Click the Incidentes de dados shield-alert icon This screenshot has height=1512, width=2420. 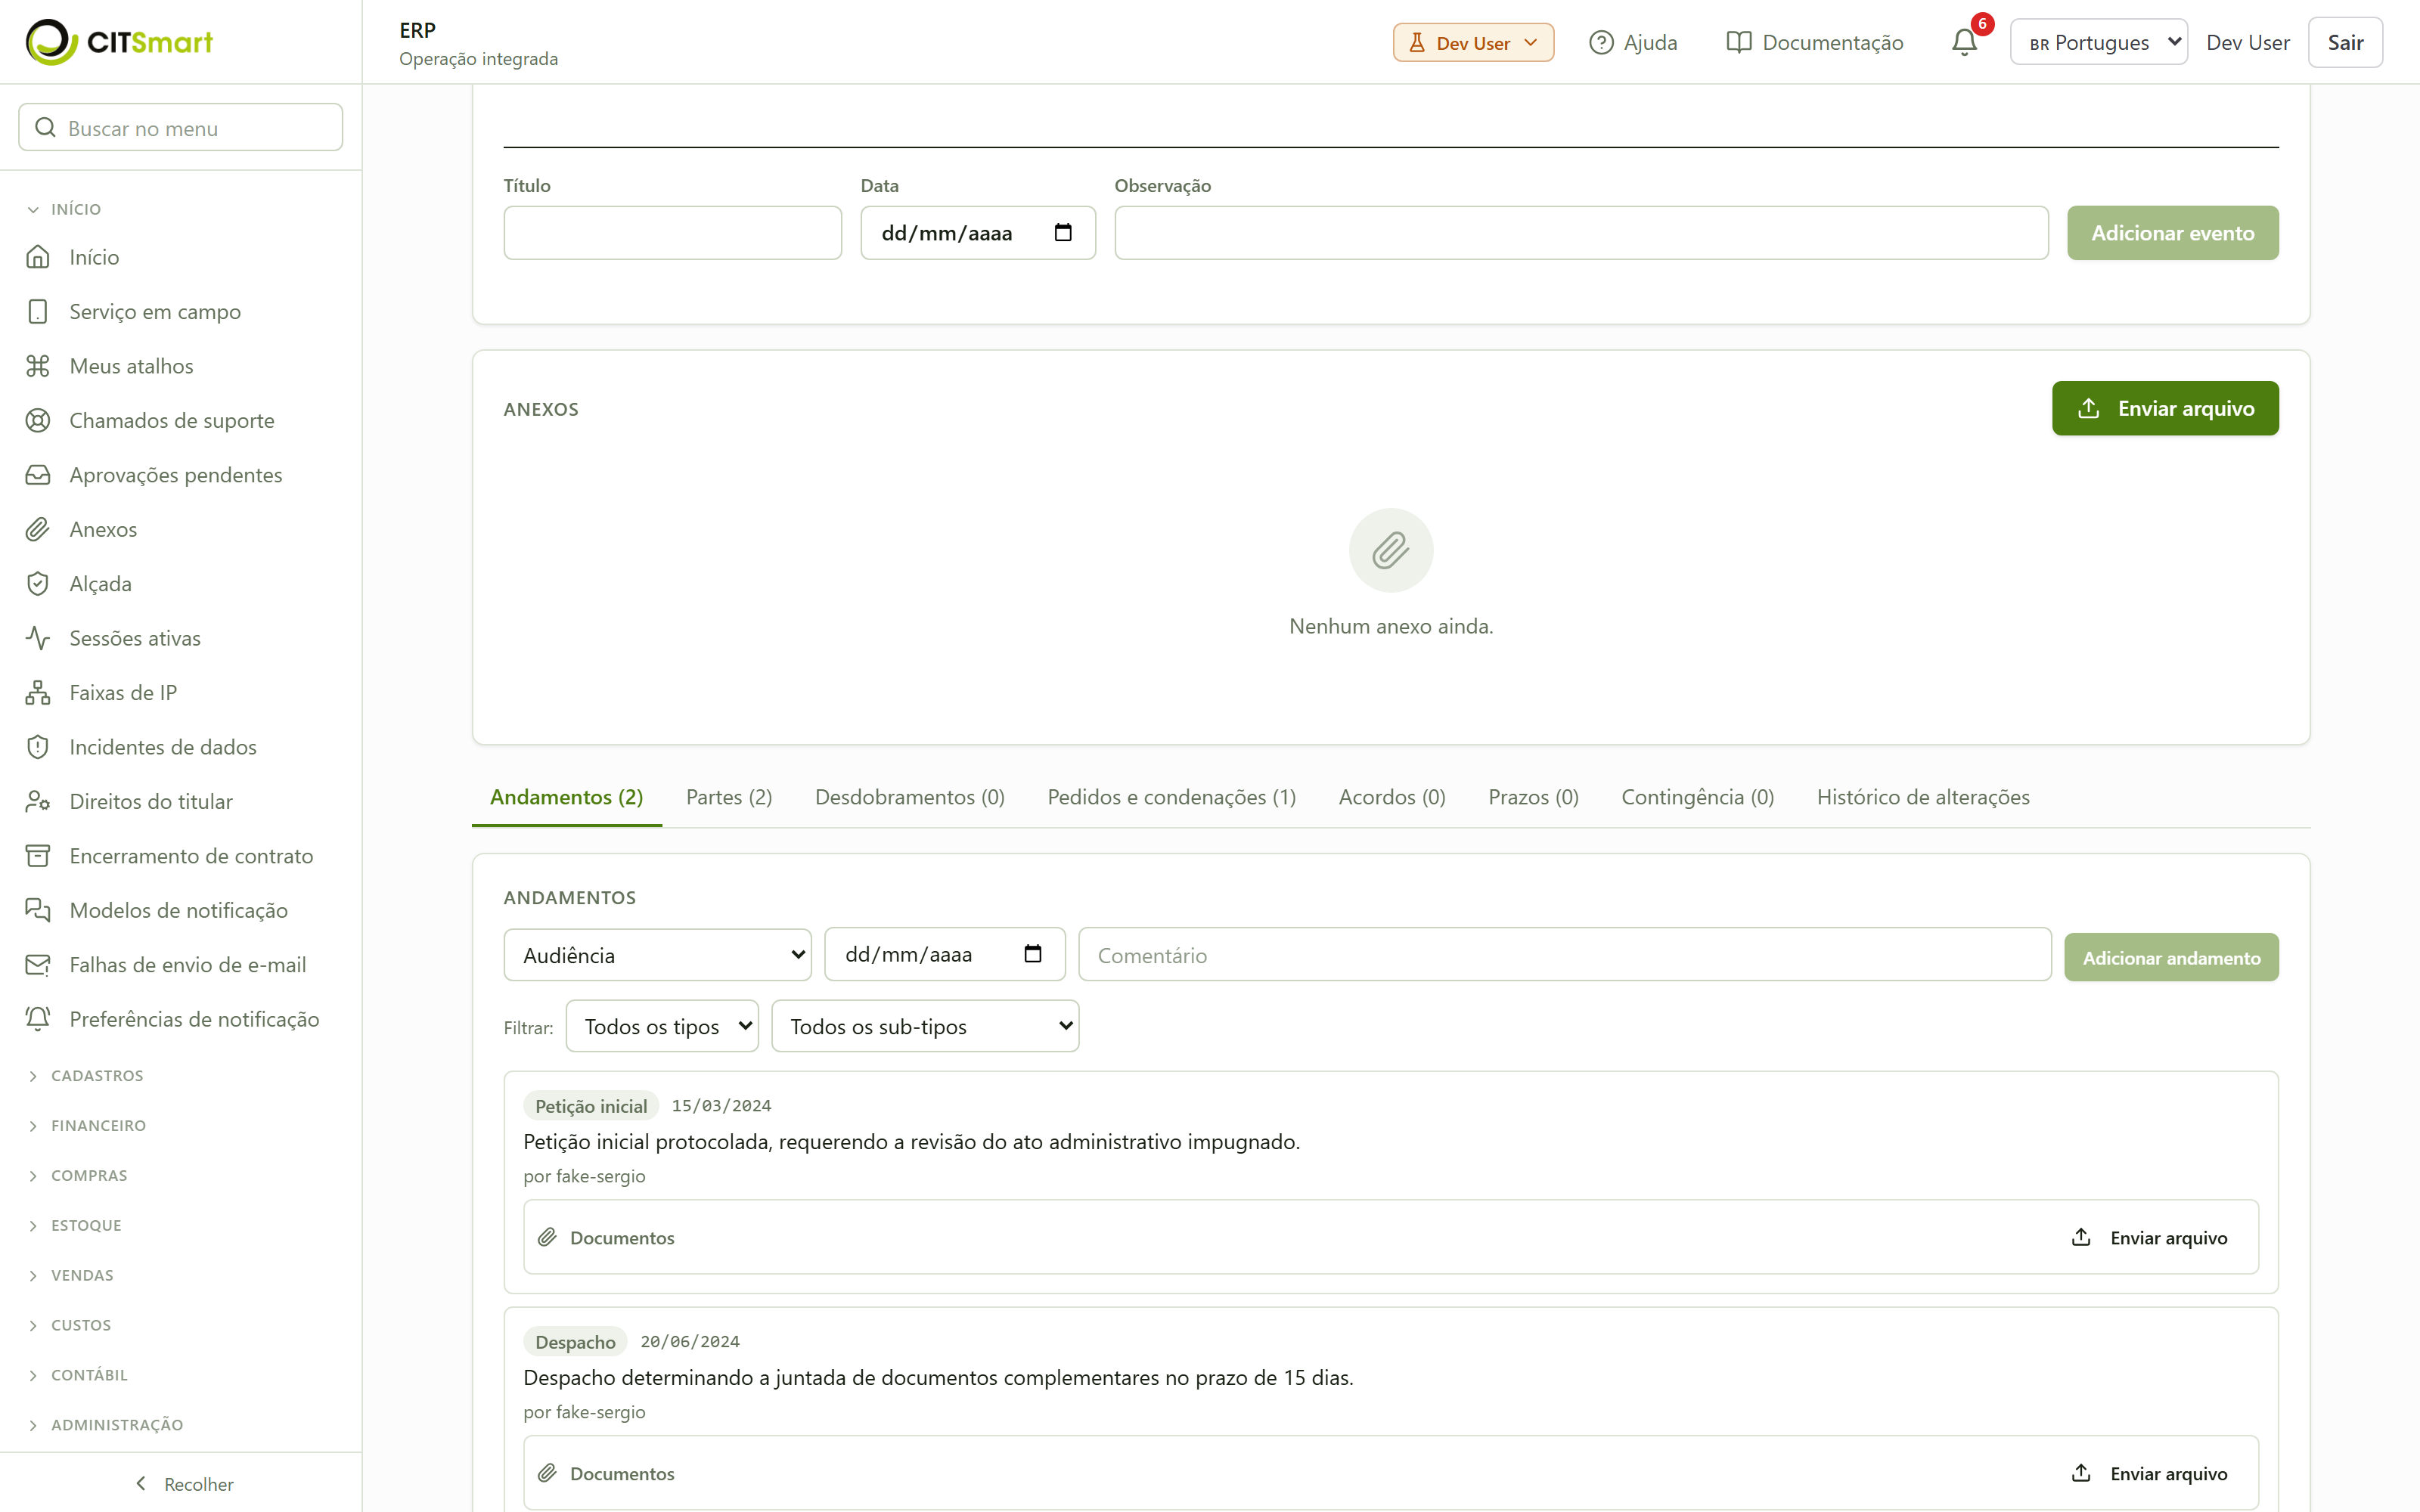[x=38, y=747]
